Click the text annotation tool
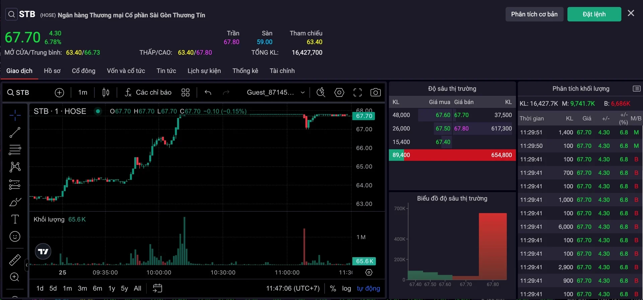The width and height of the screenshot is (643, 300). click(x=15, y=219)
